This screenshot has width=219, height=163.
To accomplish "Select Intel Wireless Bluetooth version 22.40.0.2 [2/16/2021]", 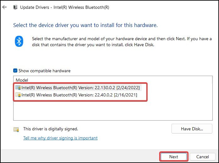I will pyautogui.click(x=79, y=95).
